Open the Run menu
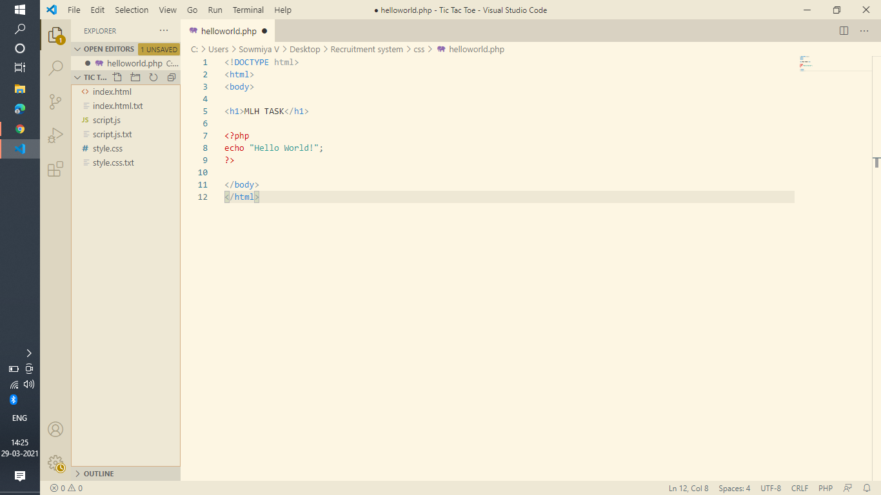Image resolution: width=881 pixels, height=495 pixels. (x=215, y=10)
